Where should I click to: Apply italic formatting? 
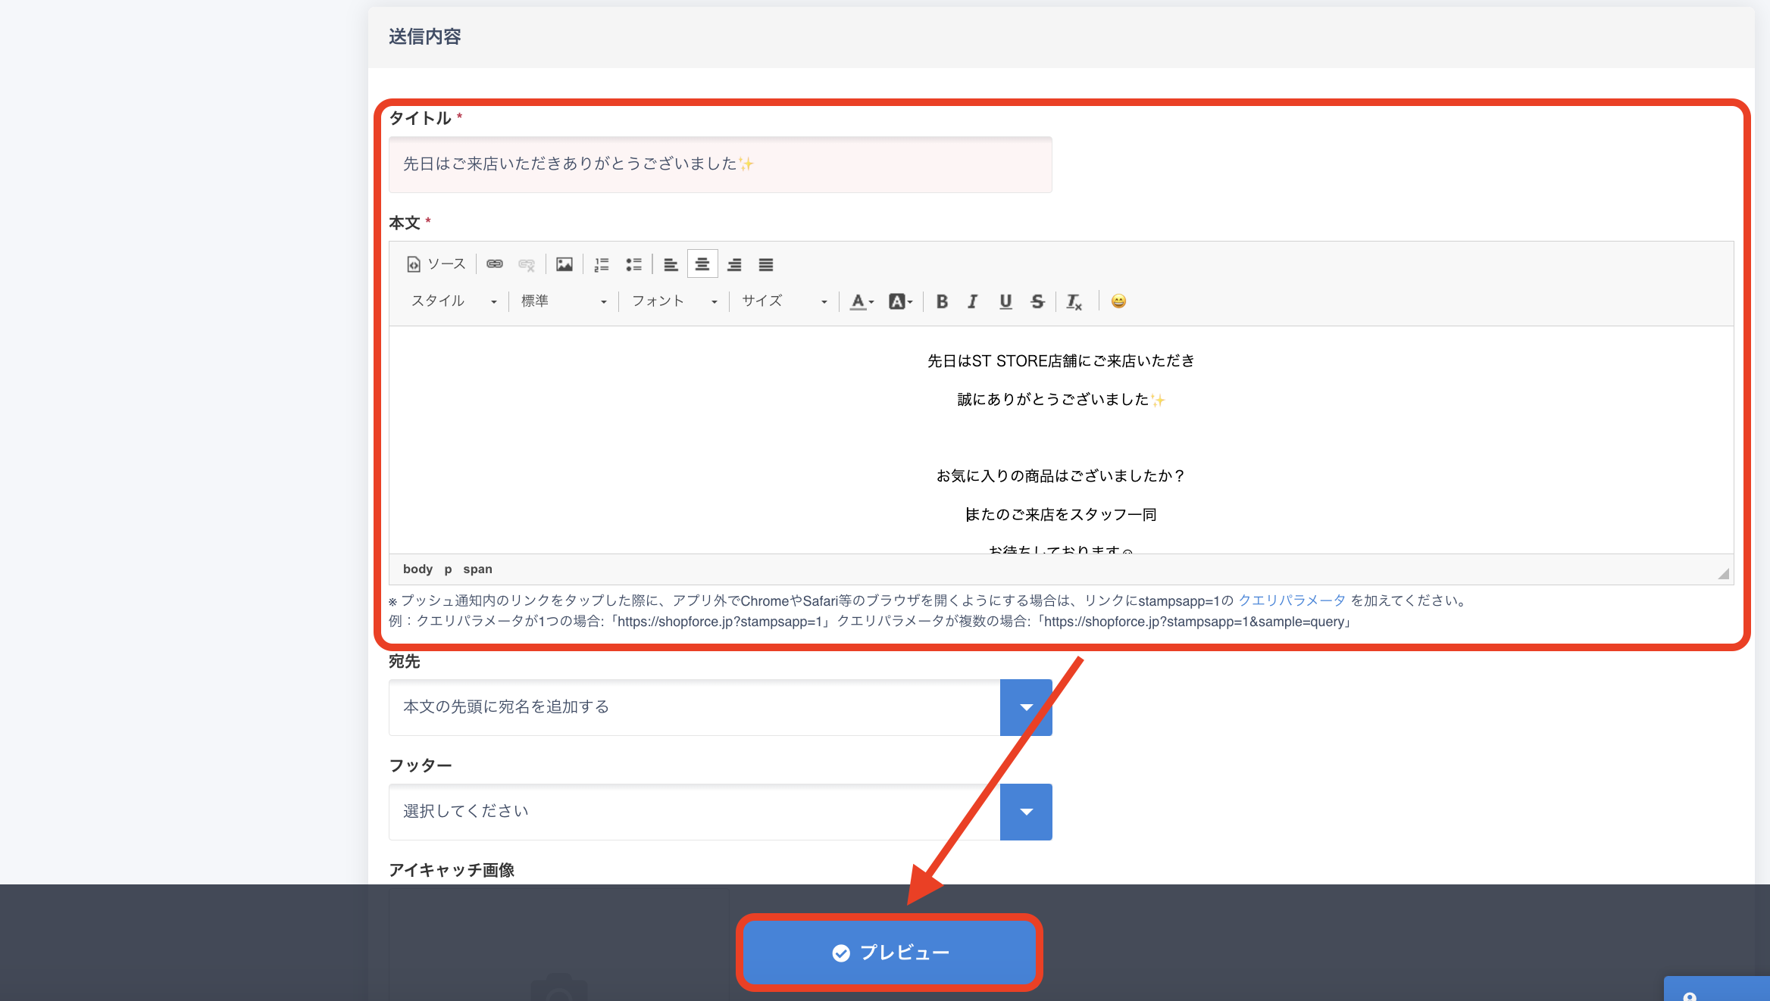[973, 301]
